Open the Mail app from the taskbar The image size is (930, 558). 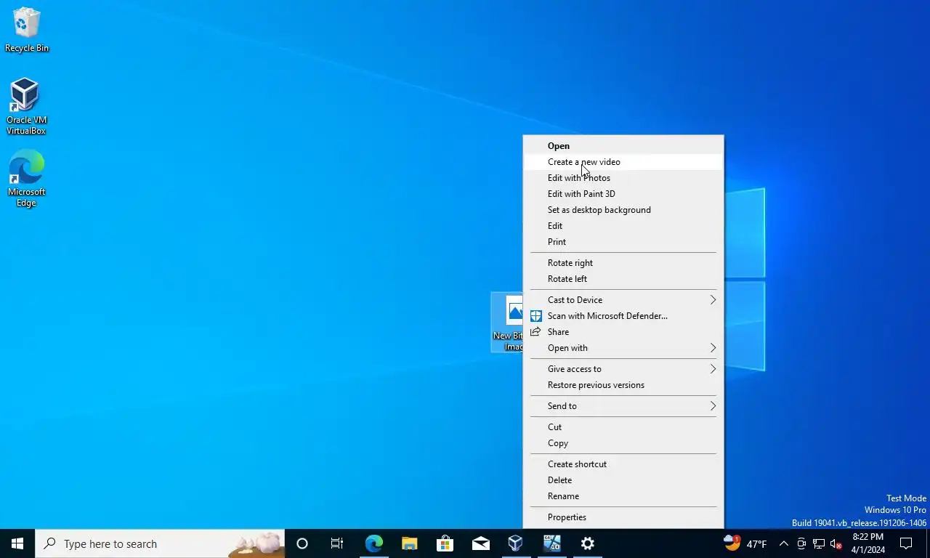480,543
